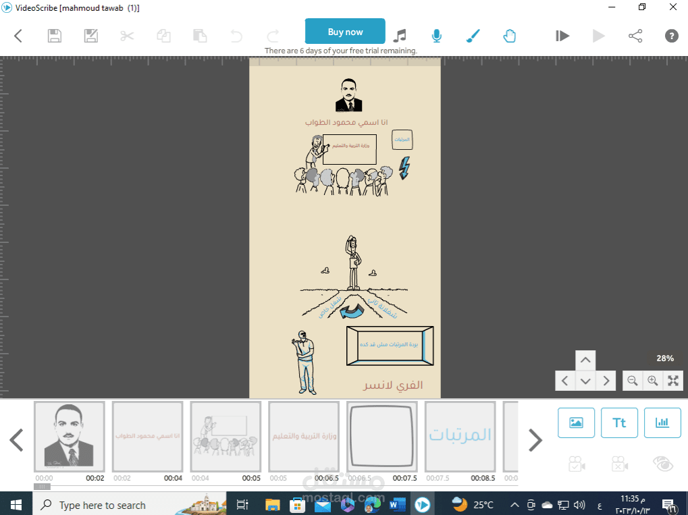Zoom in on the canvas

point(652,380)
